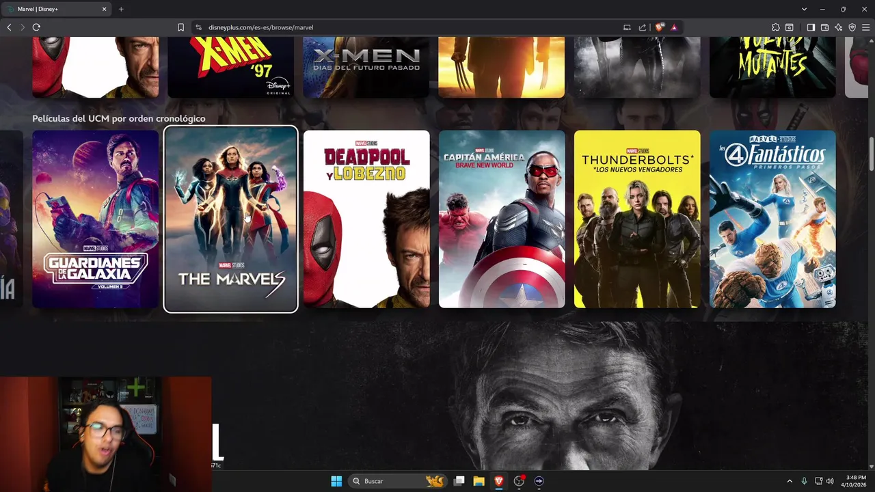Open Los 4 Fantásticos Primeros Pasos poster
This screenshot has width=875, height=492.
point(772,219)
